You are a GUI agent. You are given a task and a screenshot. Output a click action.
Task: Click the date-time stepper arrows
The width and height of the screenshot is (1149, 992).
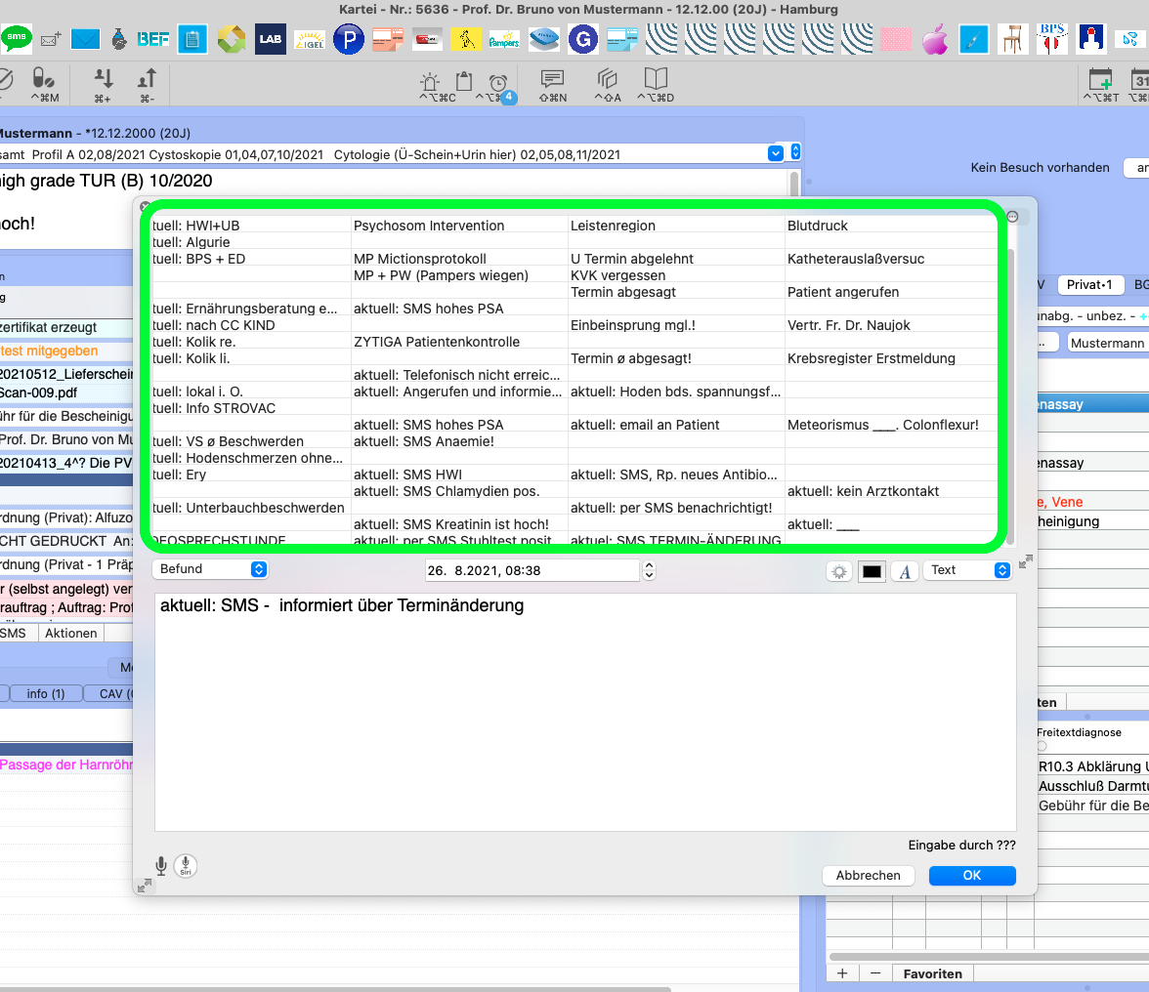pos(649,570)
